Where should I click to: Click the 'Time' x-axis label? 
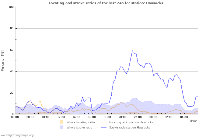(x=193, y=121)
